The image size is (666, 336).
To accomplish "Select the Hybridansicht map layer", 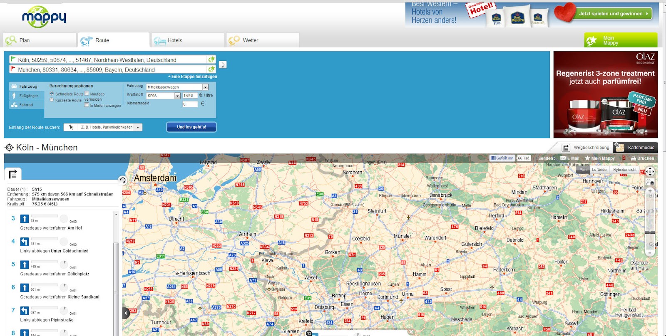I will (624, 170).
